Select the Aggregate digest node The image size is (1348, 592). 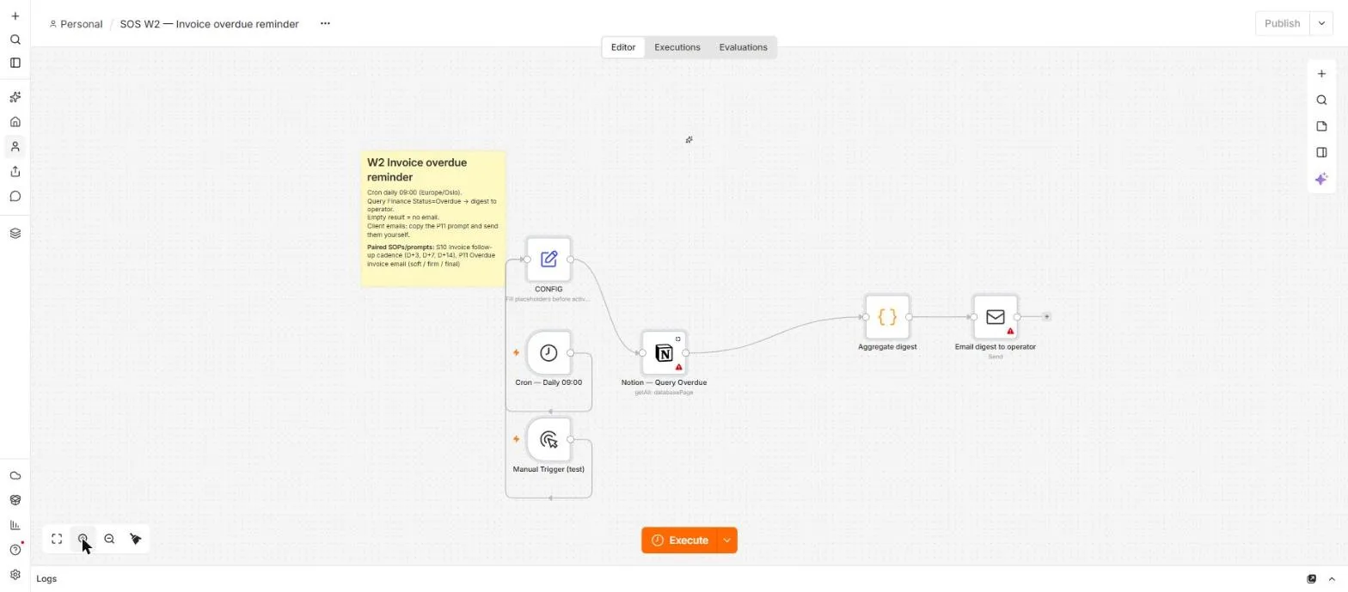[x=887, y=317]
